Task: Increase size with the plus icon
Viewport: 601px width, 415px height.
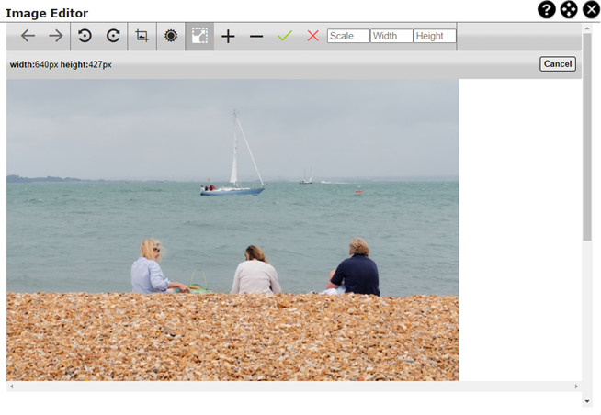Action: (x=228, y=36)
